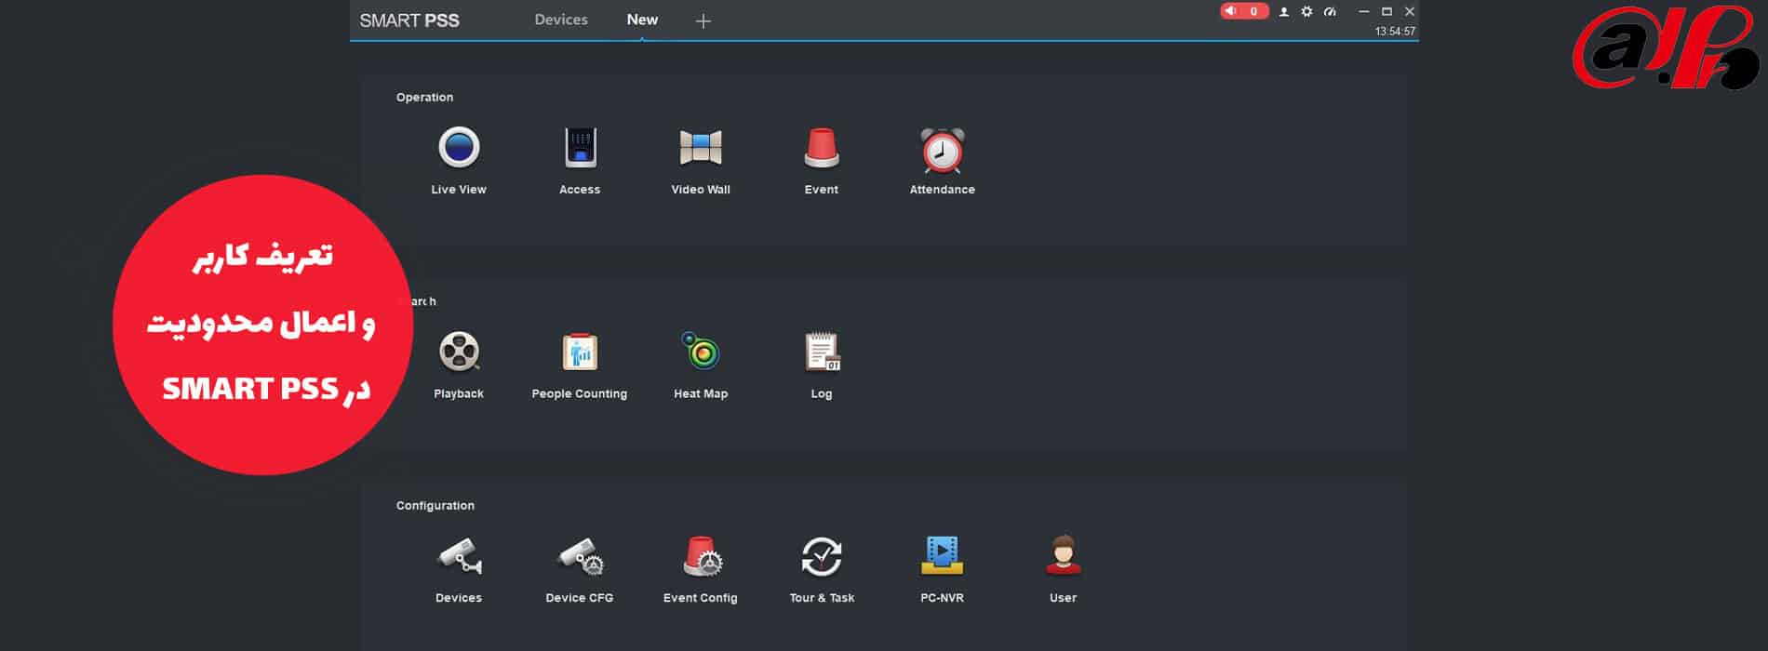Switch to the Devices tab
The width and height of the screenshot is (1768, 651).
[561, 20]
